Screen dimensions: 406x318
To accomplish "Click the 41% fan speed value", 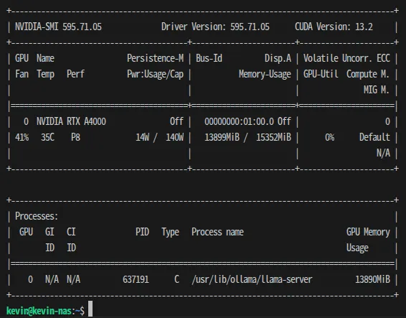I will click(x=22, y=137).
